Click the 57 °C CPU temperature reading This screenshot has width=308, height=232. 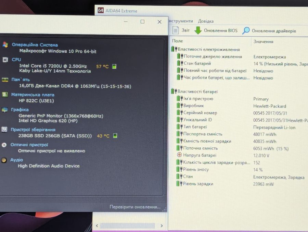[102, 66]
